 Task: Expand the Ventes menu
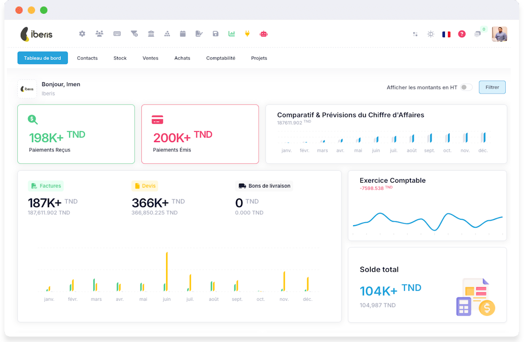point(150,58)
